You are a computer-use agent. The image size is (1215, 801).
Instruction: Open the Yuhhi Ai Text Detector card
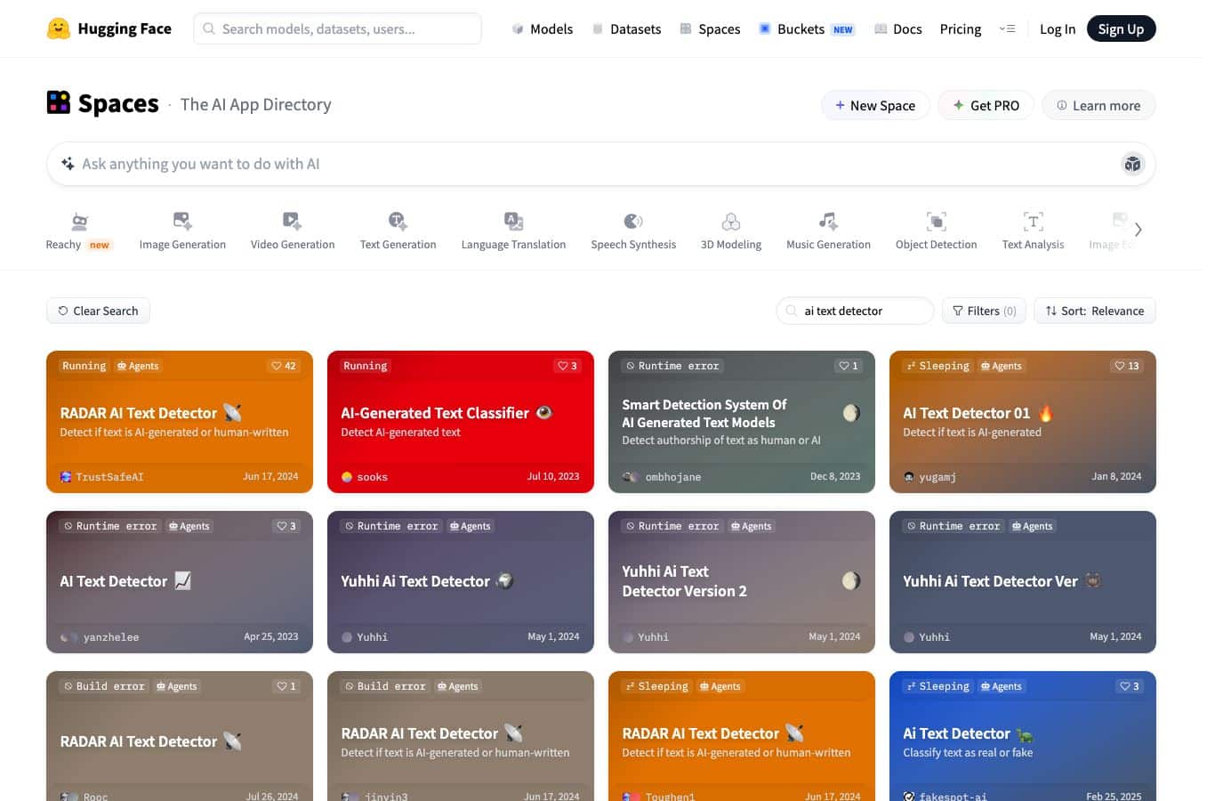point(461,582)
